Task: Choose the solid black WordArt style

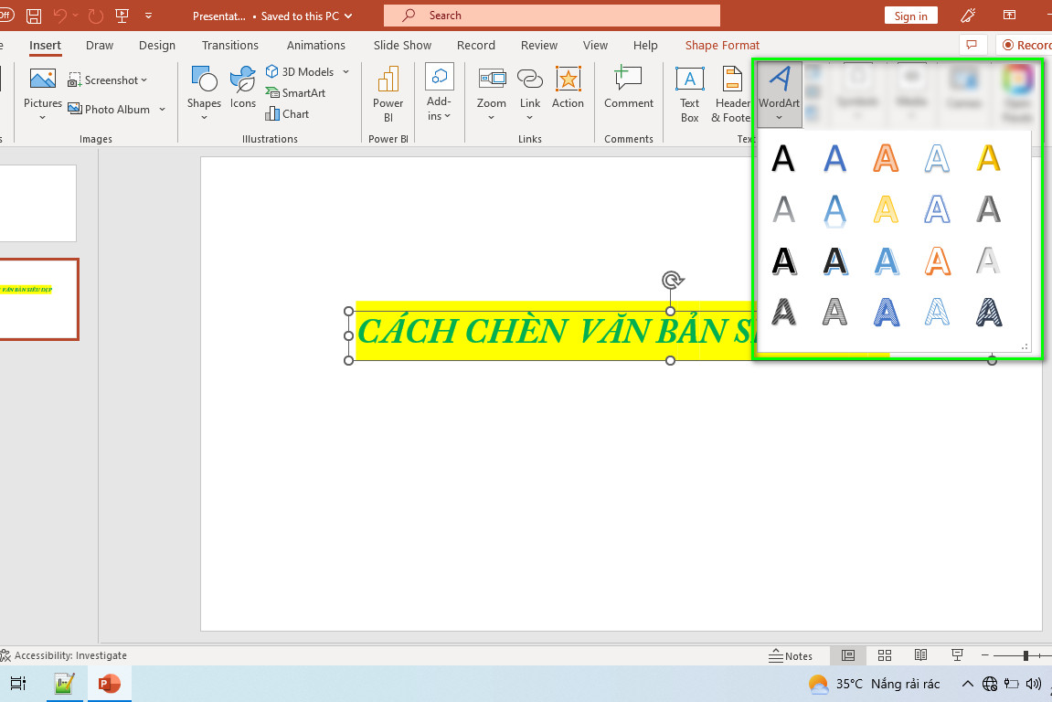Action: (783, 158)
